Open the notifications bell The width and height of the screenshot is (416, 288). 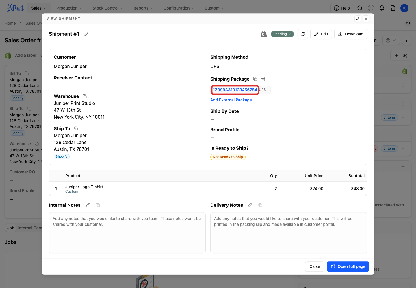tap(382, 8)
